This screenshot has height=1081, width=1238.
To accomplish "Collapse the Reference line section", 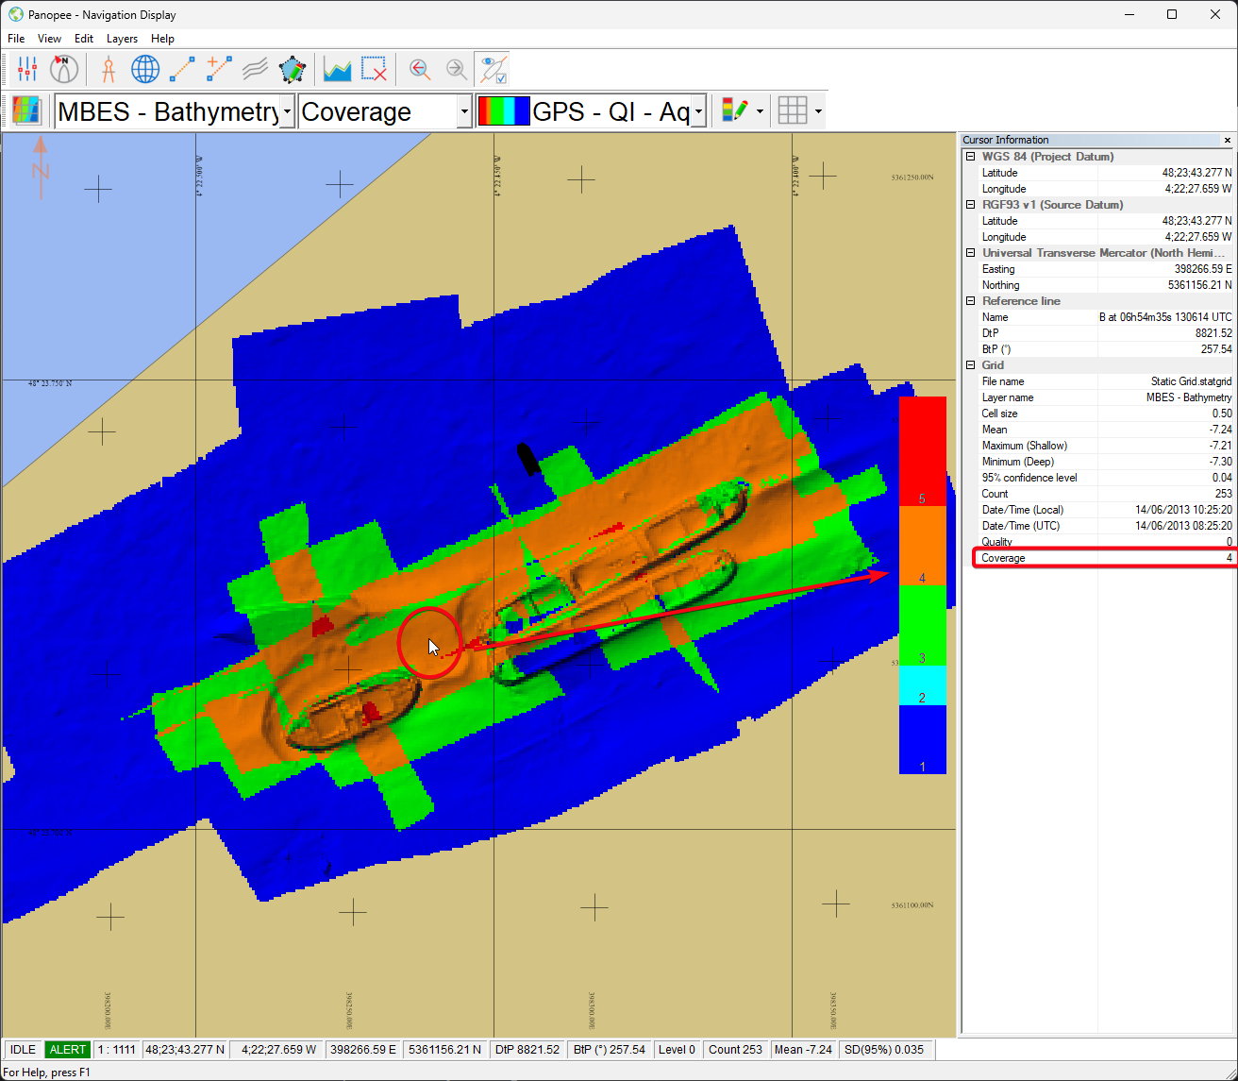I will [x=970, y=301].
